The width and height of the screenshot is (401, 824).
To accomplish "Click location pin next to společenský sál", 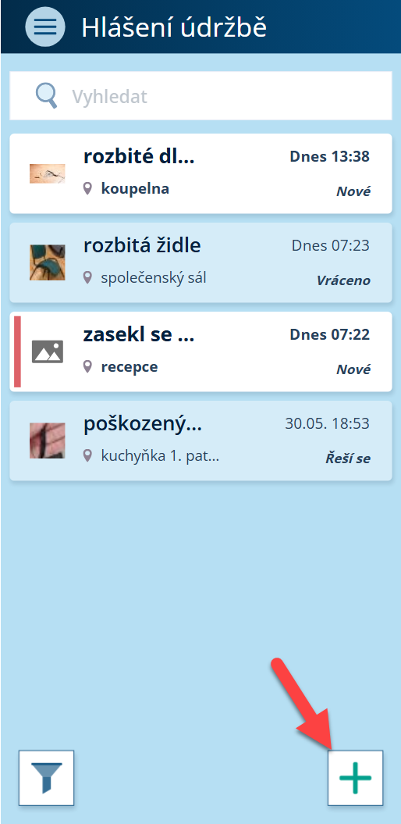I will pyautogui.click(x=87, y=277).
